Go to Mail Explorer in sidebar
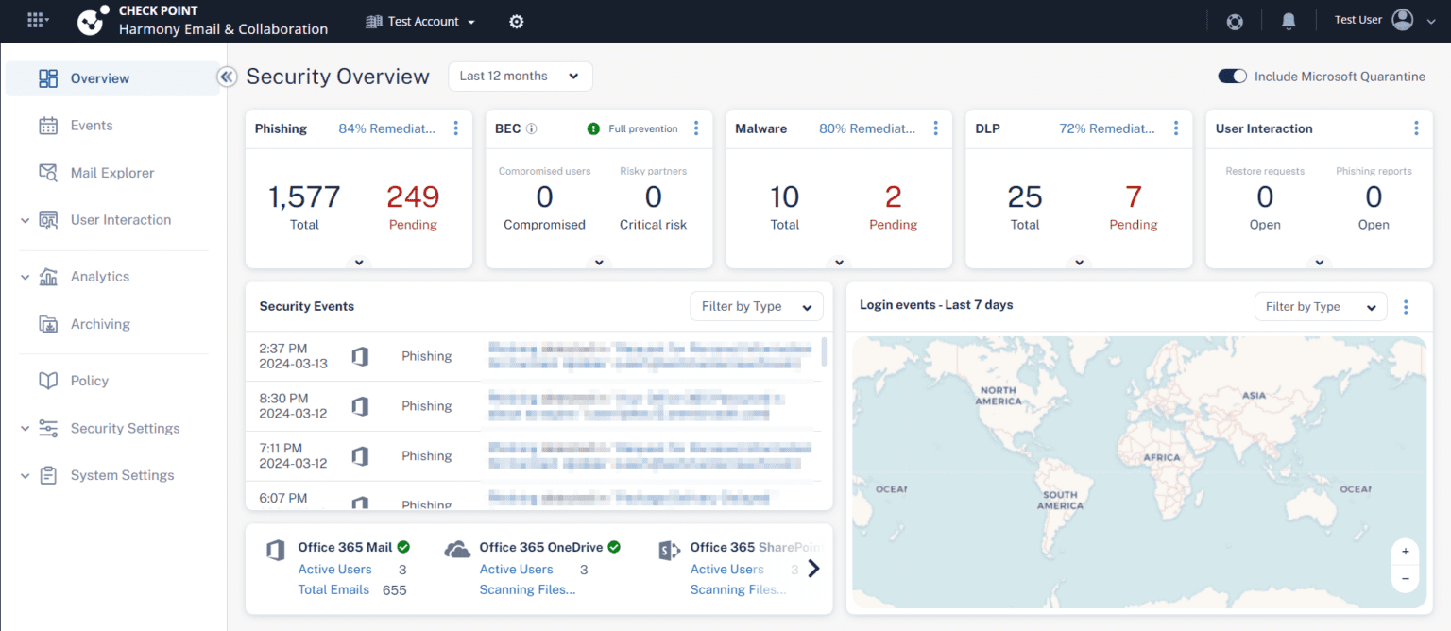 pyautogui.click(x=111, y=173)
